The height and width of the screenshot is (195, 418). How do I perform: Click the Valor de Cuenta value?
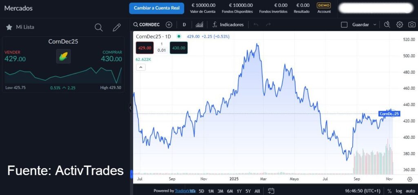tap(202, 5)
